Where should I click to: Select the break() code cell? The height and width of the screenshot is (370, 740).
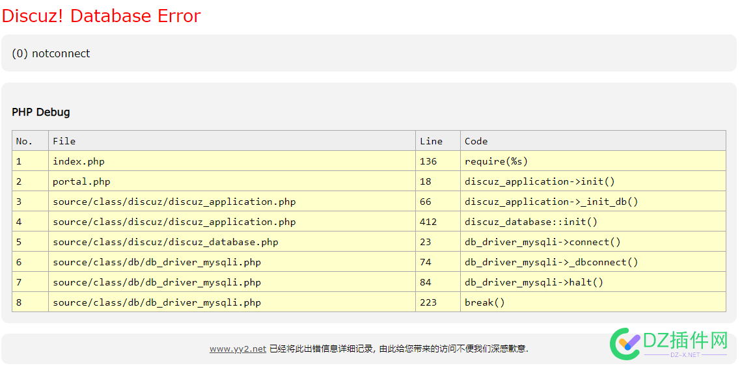point(593,302)
